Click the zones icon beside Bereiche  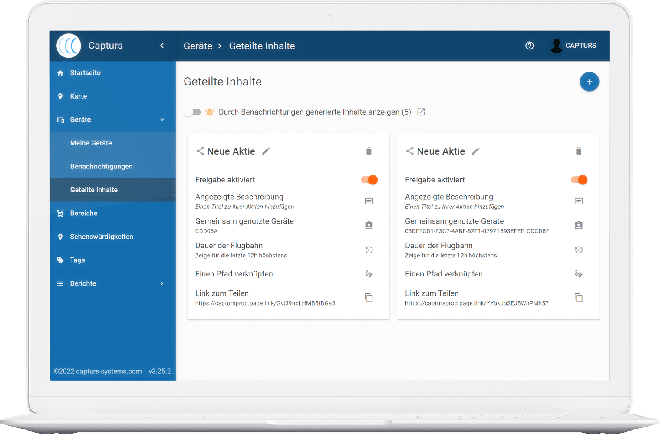60,214
